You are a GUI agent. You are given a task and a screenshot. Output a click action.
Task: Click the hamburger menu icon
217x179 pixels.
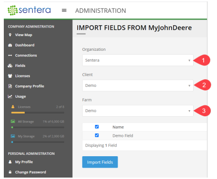[64, 10]
